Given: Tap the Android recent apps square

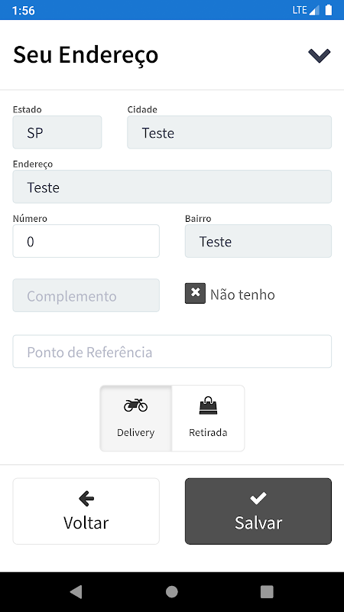Looking at the screenshot, I should coord(267,591).
